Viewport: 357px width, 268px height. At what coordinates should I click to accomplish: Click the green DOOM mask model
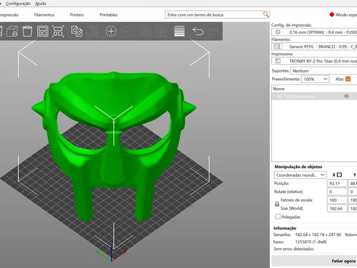113,146
